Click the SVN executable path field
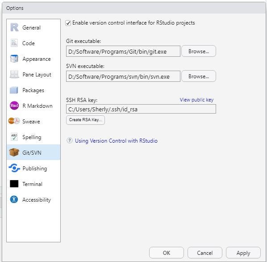Image resolution: width=267 pixels, height=262 pixels. coord(123,76)
